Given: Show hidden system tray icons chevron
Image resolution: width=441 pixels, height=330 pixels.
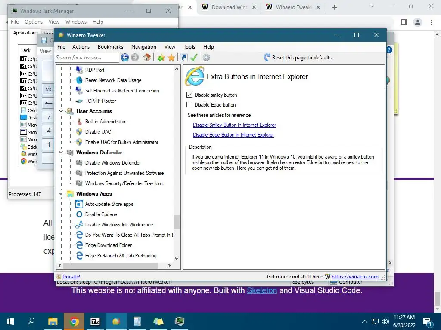Looking at the screenshot, I should pyautogui.click(x=364, y=321).
